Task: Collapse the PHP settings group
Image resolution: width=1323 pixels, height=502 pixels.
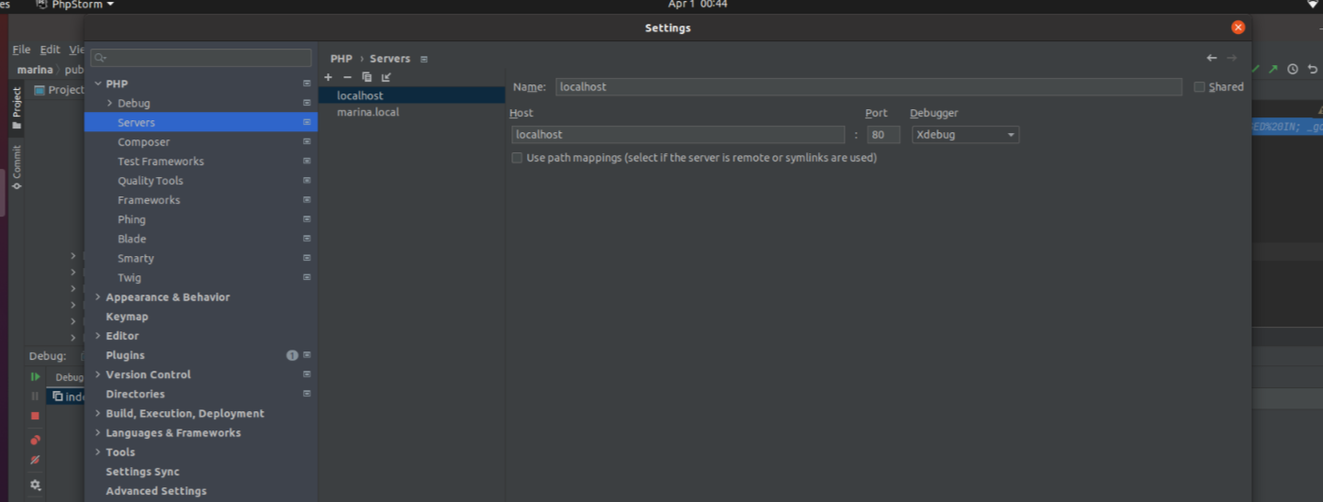Action: (x=97, y=84)
